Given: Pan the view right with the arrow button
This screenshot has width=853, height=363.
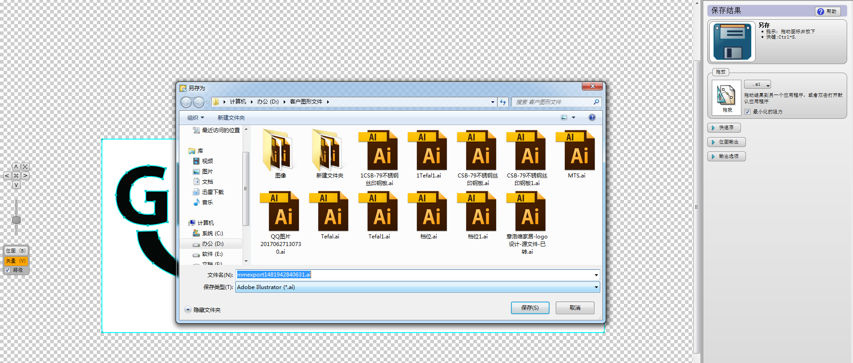Looking at the screenshot, I should tap(26, 176).
